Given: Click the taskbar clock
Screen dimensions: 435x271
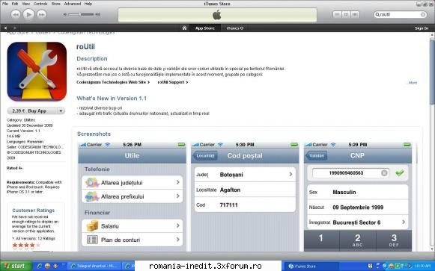Looking at the screenshot, I should coord(423,266).
